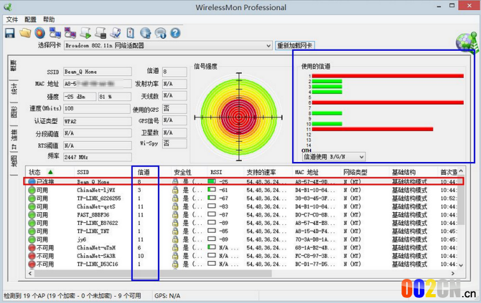Open the 文件 menu

12,19
